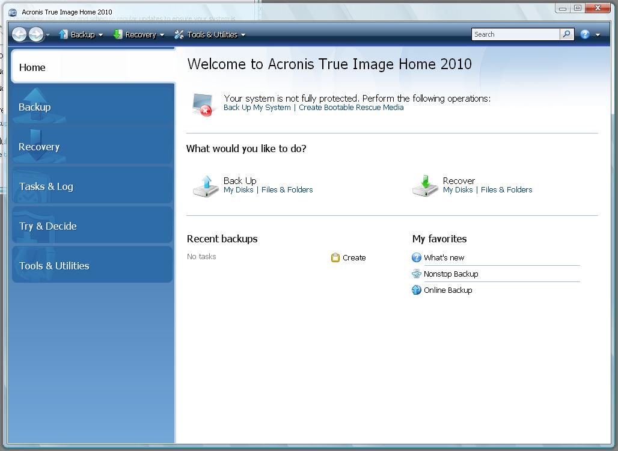Expand the Backup toolbar dropdown arrow

point(100,35)
